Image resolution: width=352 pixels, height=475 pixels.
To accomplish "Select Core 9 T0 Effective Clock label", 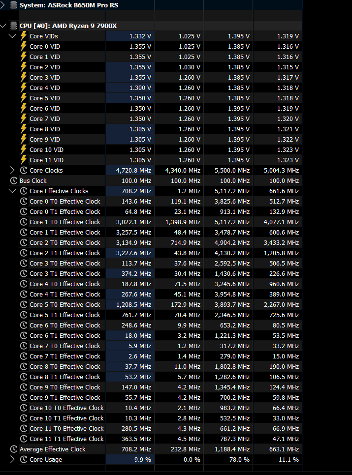I will point(65,387).
